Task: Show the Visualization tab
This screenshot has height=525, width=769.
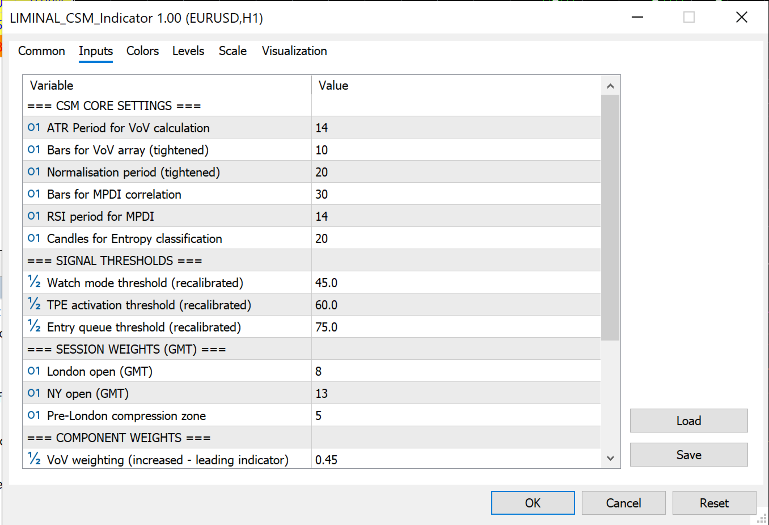Action: (x=294, y=51)
